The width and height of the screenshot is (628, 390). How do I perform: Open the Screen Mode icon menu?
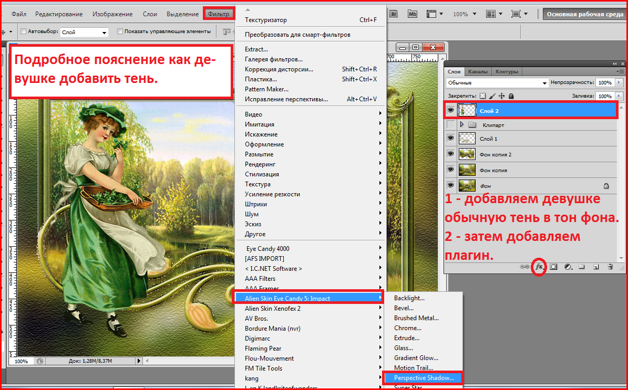520,14
